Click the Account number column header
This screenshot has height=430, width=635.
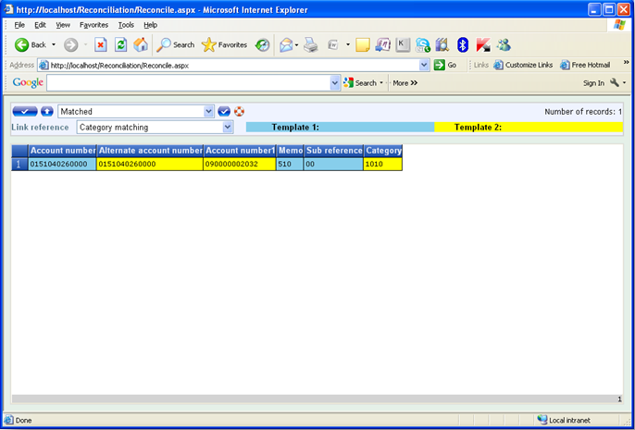coord(62,151)
